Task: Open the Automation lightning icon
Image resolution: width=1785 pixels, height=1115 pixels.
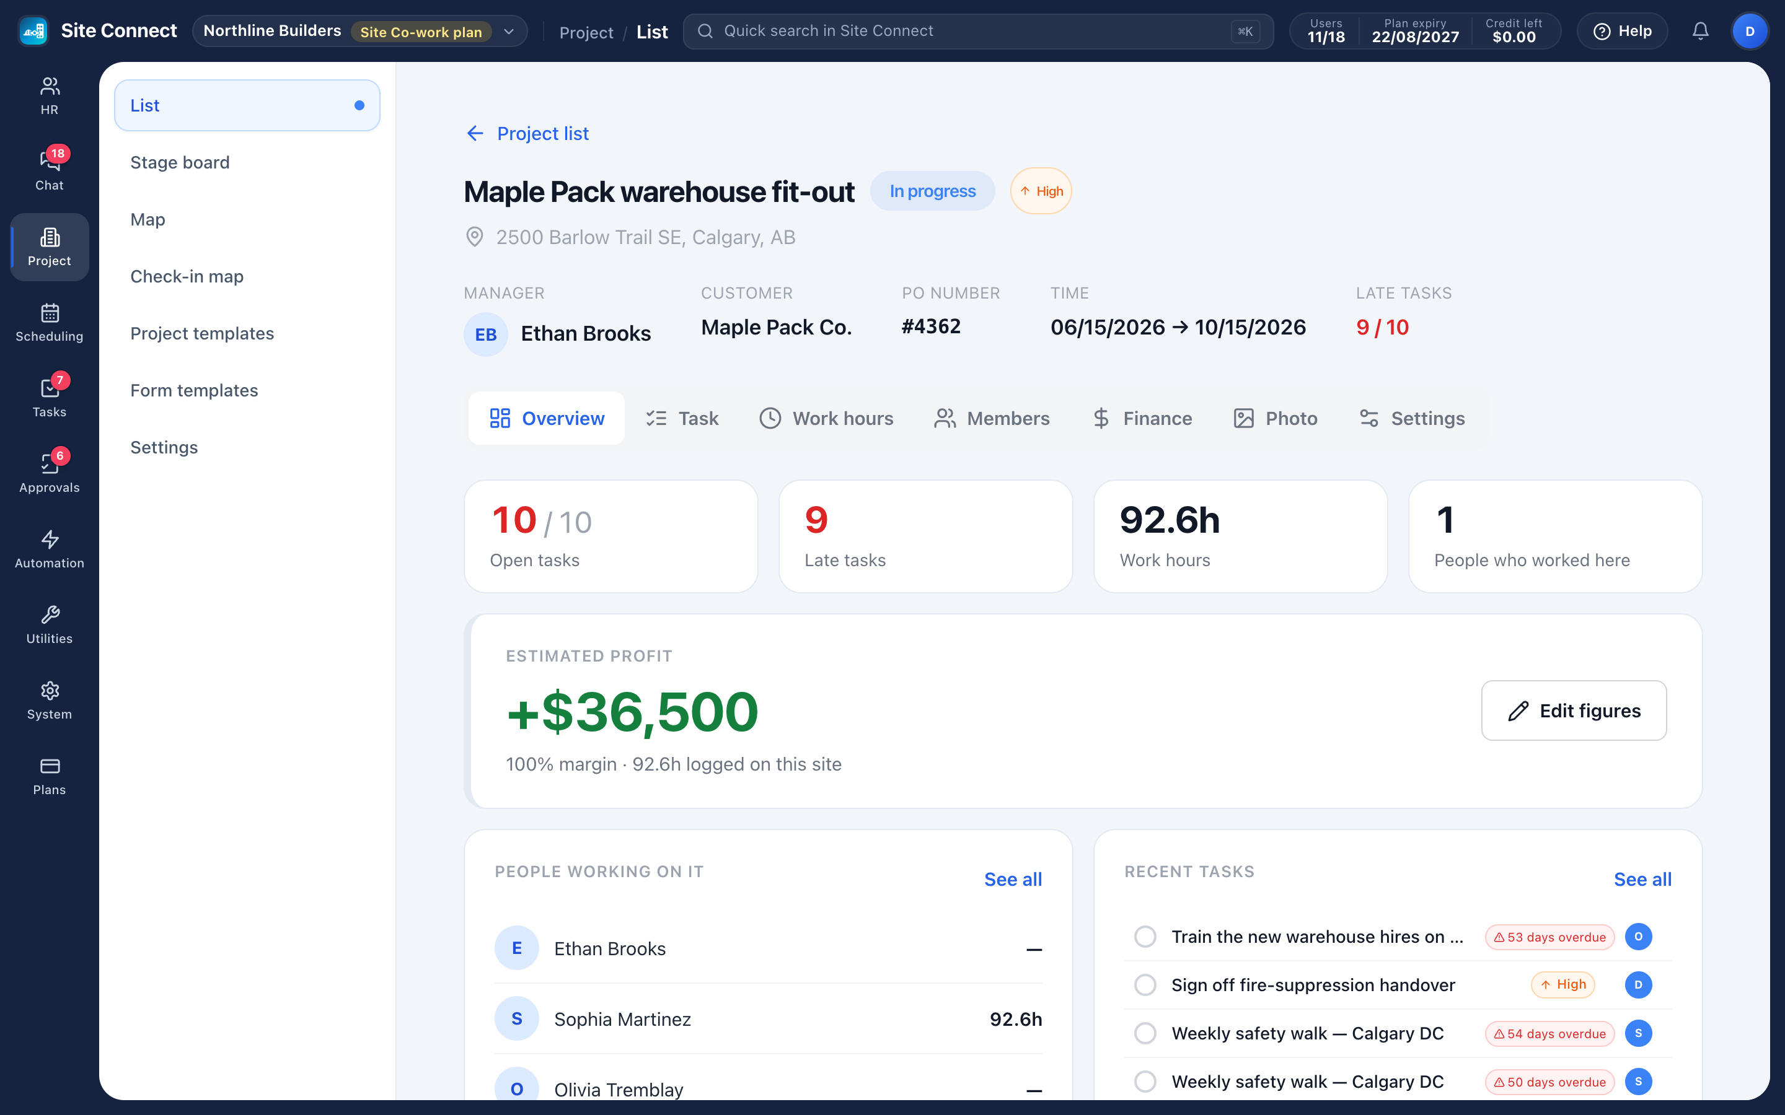Action: [x=50, y=549]
